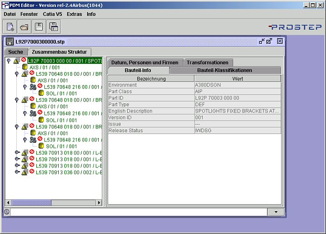Select the Part Class cell

point(151,91)
